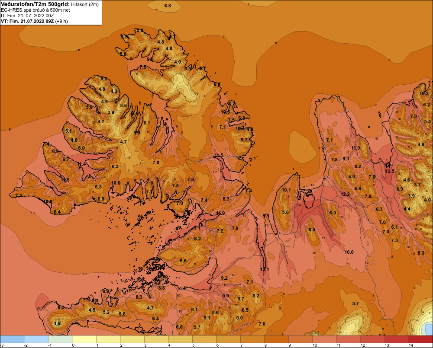
Task: Click the 9.7 temperature label
Action: pyautogui.click(x=244, y=140)
